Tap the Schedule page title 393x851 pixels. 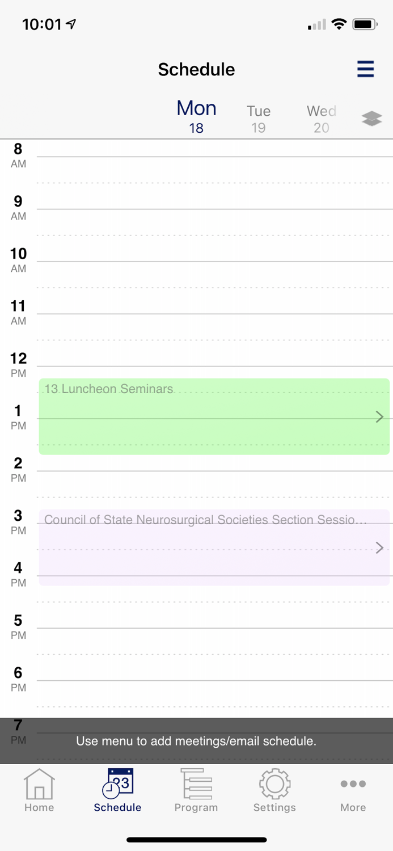click(196, 69)
